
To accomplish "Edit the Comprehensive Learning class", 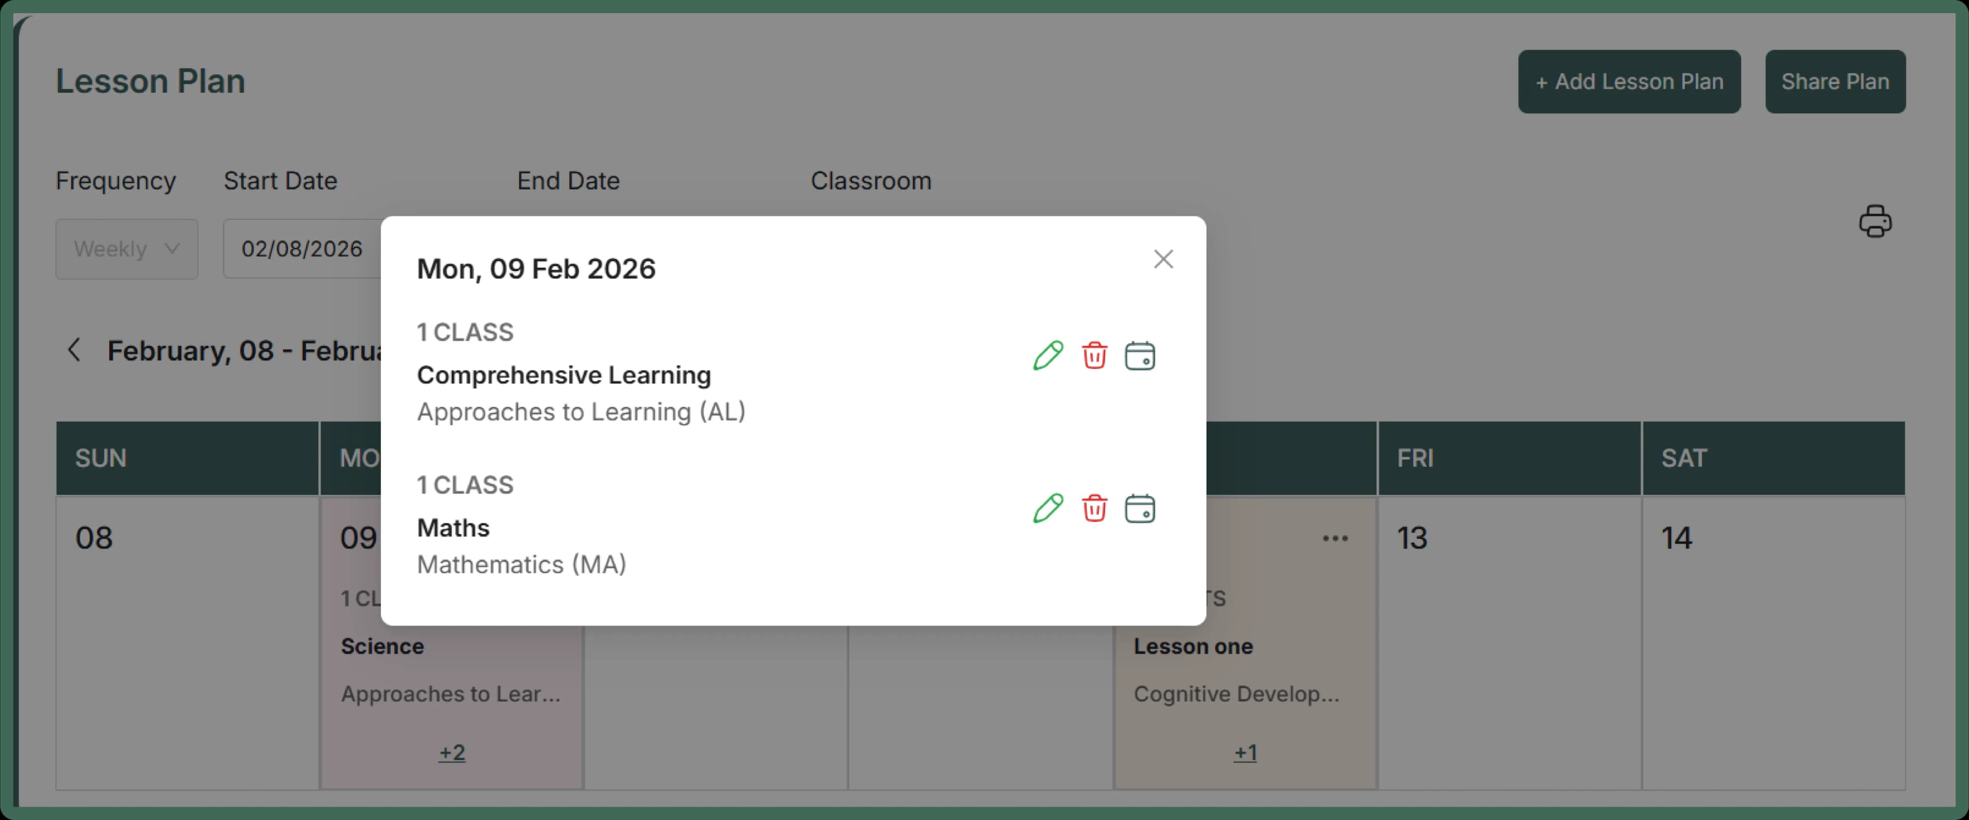I will coord(1048,355).
